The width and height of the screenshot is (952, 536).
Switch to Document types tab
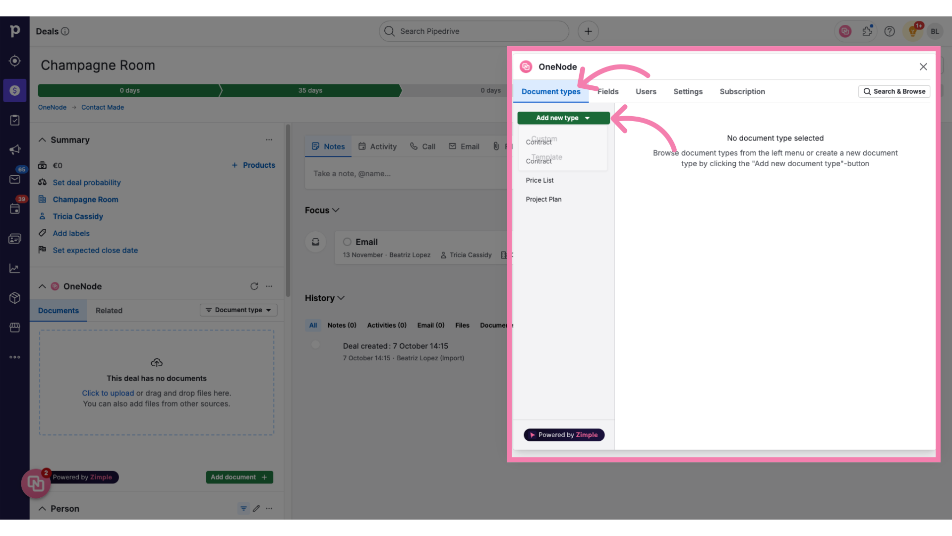click(551, 92)
